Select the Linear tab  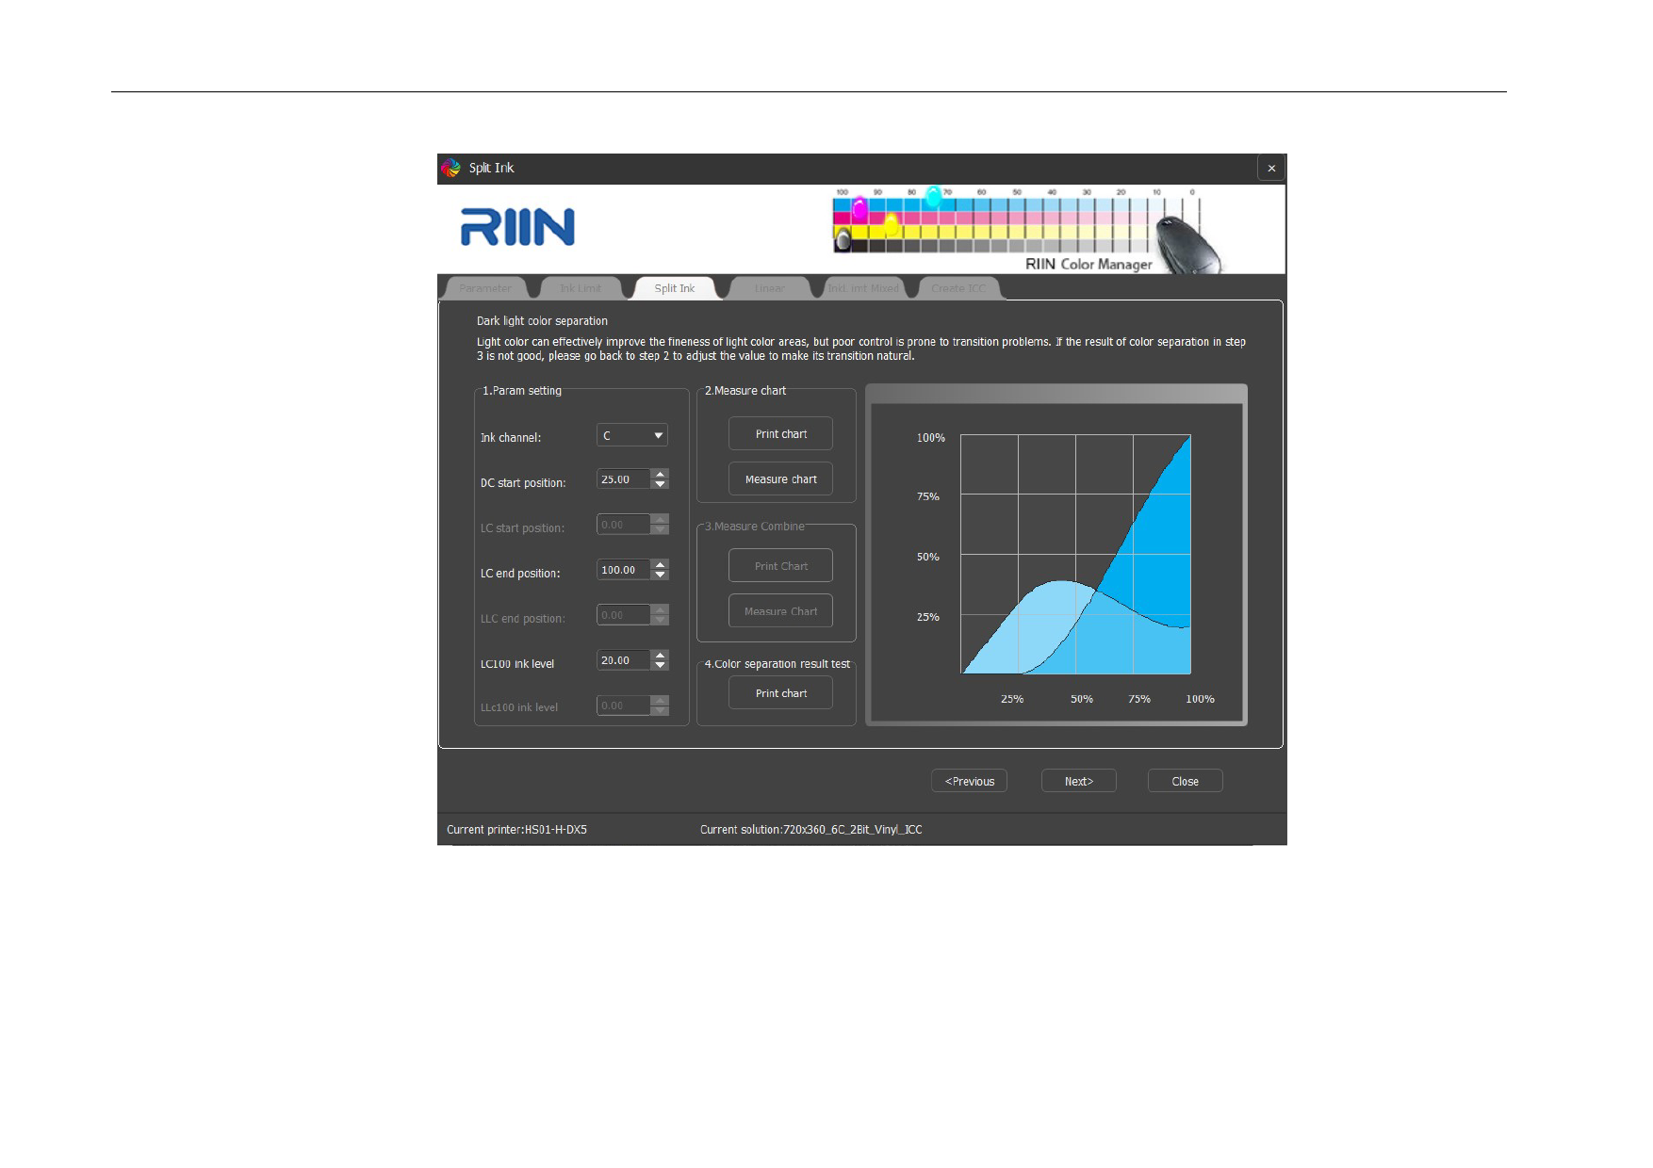(x=769, y=288)
